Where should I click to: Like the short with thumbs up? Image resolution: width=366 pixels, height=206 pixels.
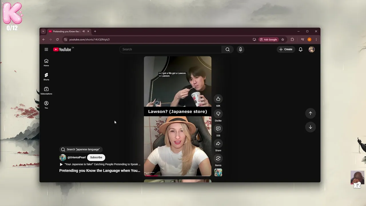pos(218,99)
